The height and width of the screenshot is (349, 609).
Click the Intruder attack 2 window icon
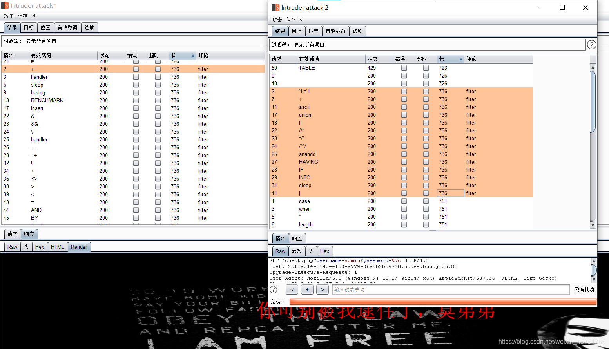coord(275,7)
